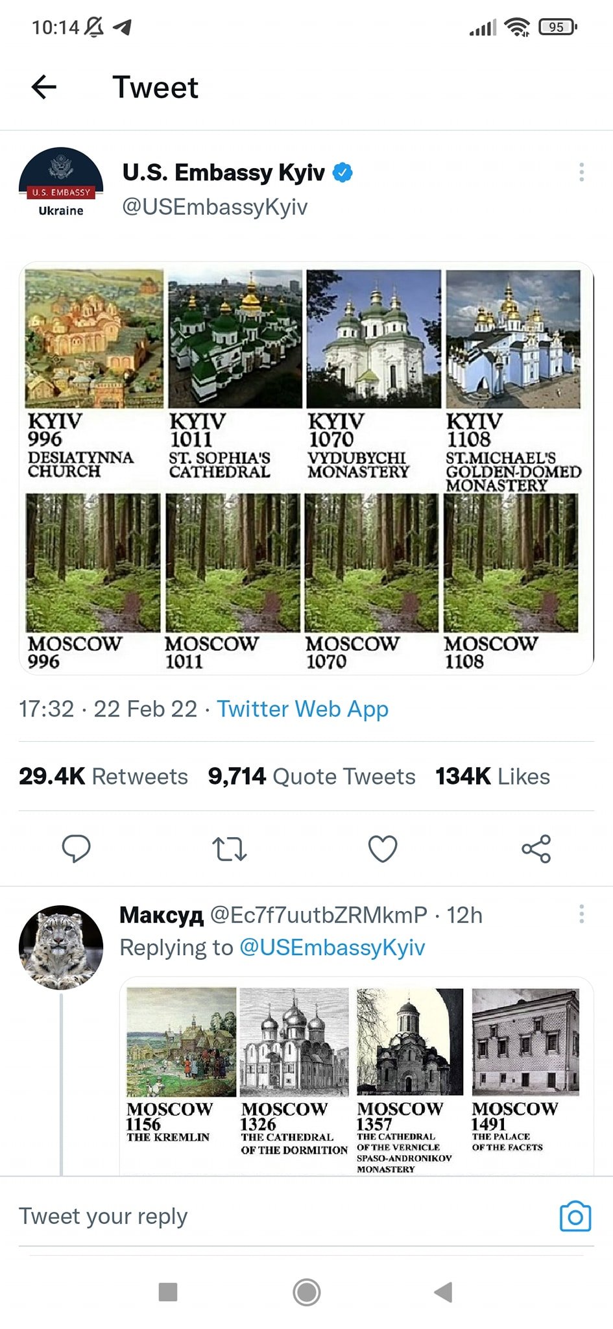Tap the back arrow in header

44,87
